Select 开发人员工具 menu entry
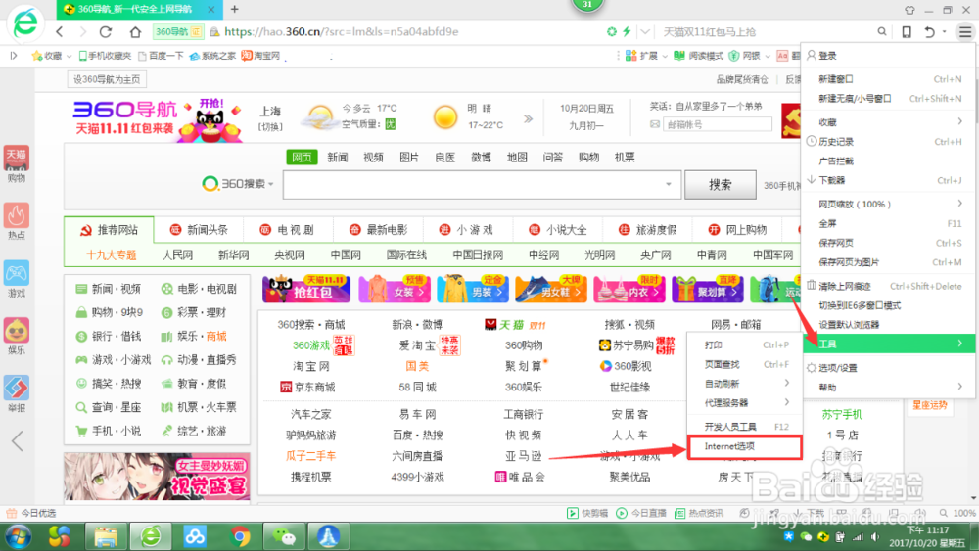The width and height of the screenshot is (979, 551). 744,427
